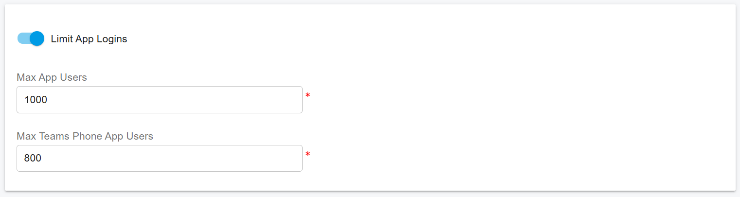Focus the Max App Users input field
740x197 pixels.
coord(160,100)
